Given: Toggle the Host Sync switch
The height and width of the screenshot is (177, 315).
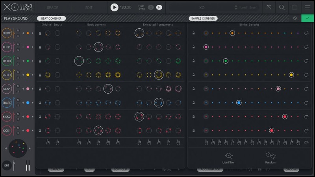Looking at the screenshot, I should tap(150, 7).
